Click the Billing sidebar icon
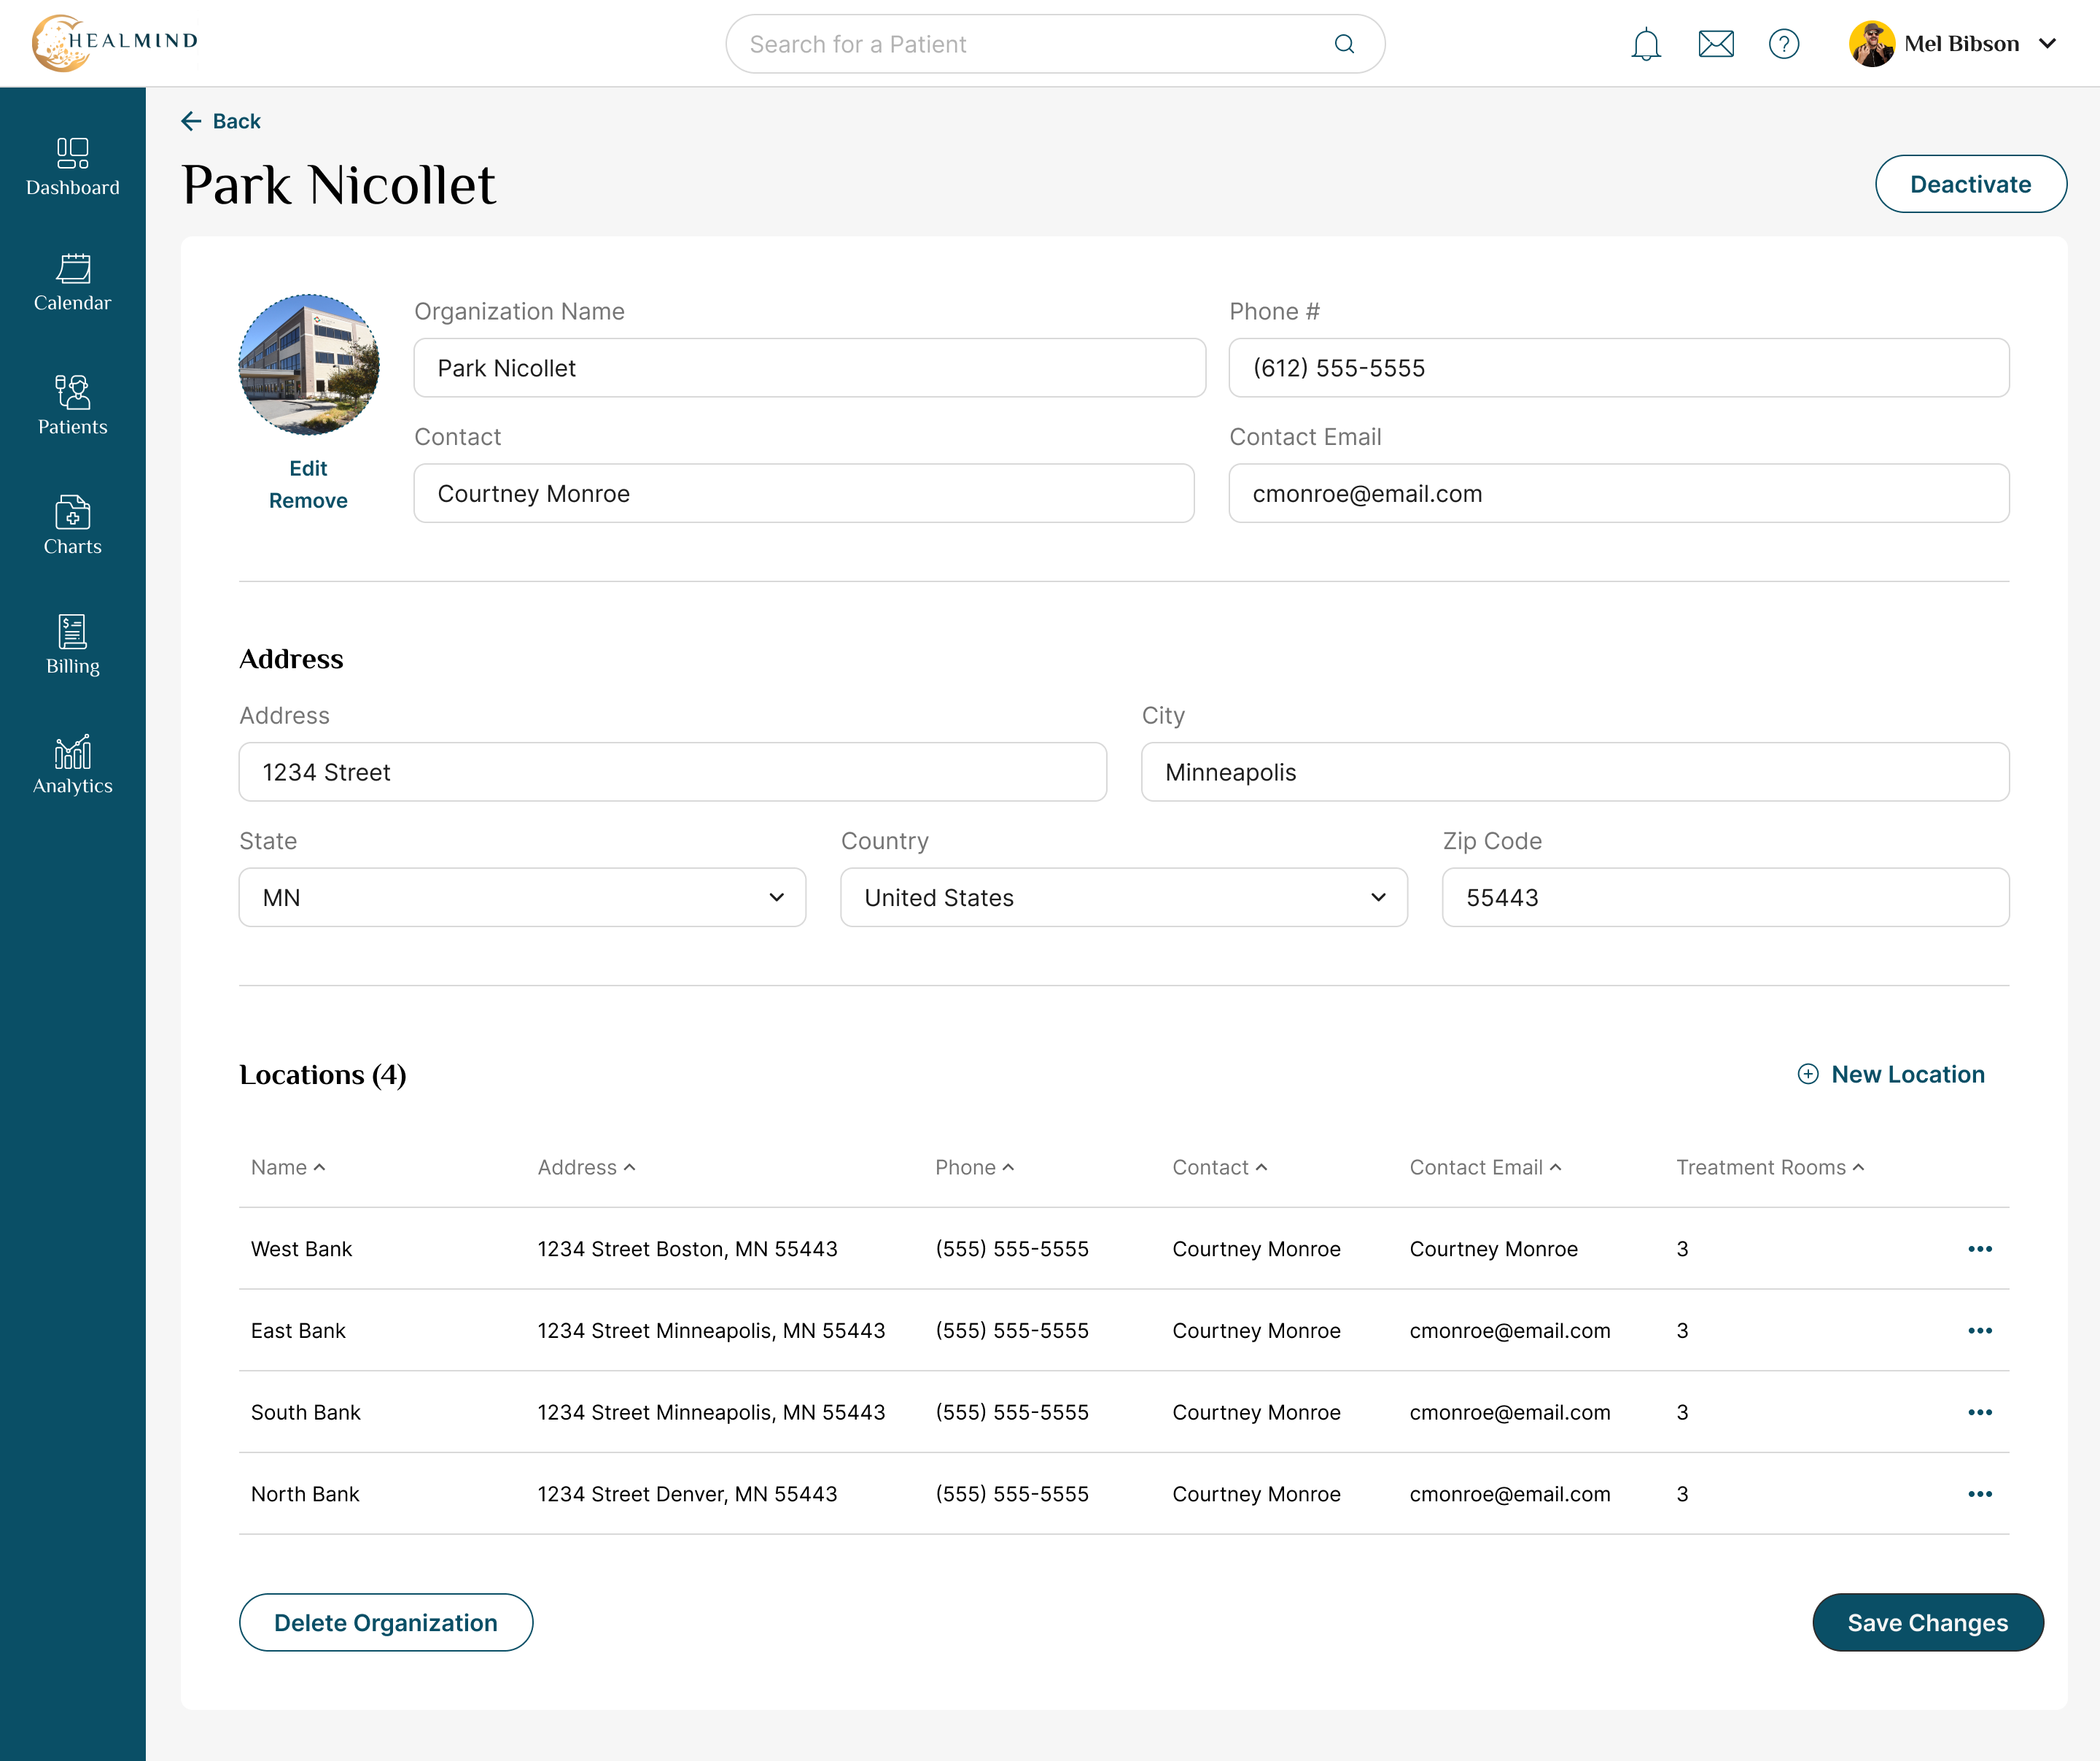Image resolution: width=2100 pixels, height=1761 pixels. click(73, 631)
